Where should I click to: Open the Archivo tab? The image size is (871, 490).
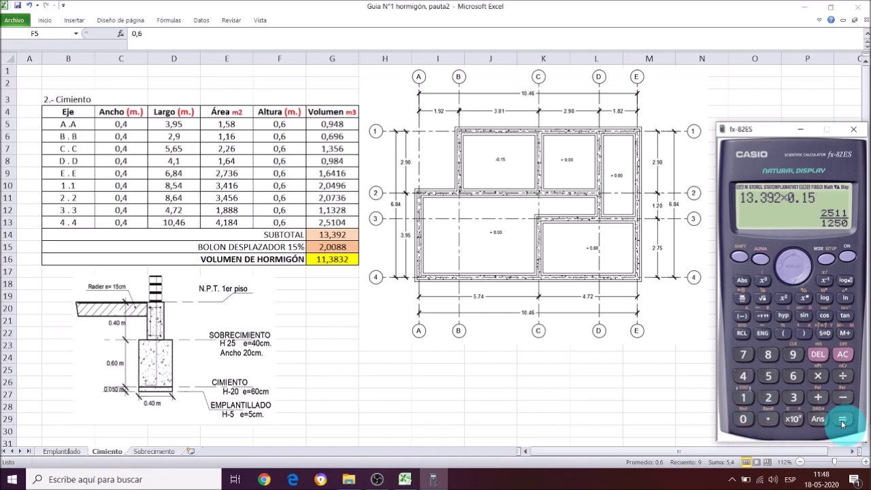14,20
